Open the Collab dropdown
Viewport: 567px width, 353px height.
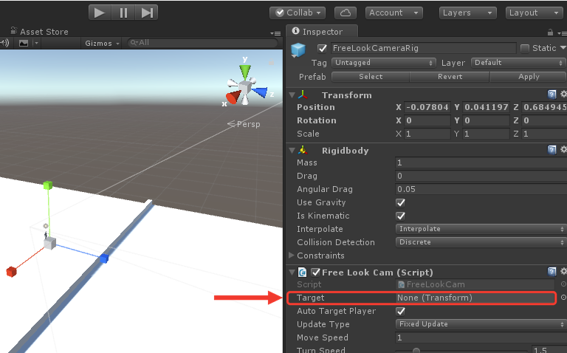click(298, 13)
